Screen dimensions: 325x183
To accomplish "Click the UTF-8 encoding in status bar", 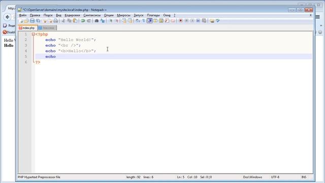I will (x=275, y=177).
